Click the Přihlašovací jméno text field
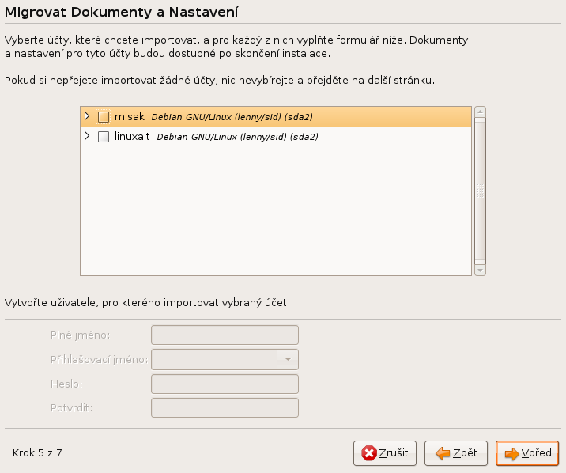The height and width of the screenshot is (473, 566). (214, 359)
